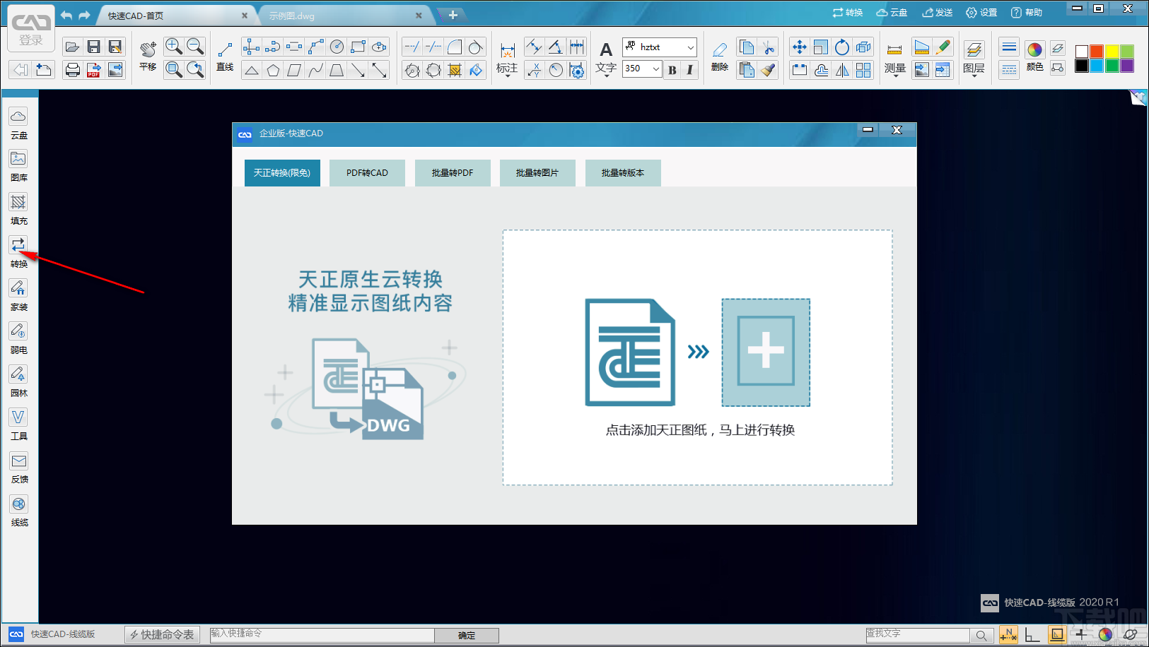
Task: Open the Cable (线缆) sidebar item
Action: click(18, 511)
